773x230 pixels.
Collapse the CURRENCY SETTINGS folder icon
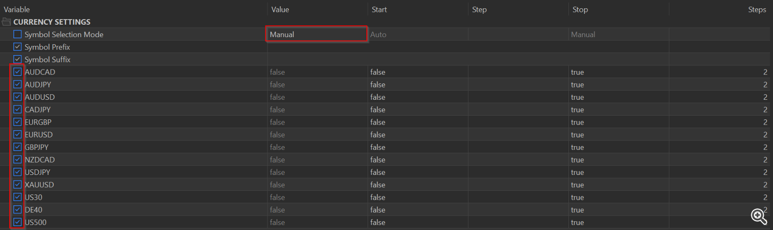point(6,22)
